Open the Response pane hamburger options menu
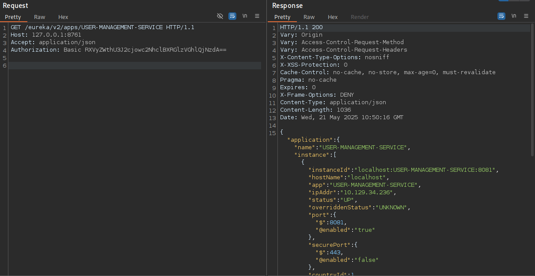The width and height of the screenshot is (535, 276). [526, 16]
